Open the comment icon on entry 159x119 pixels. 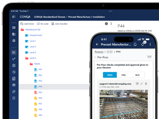click(137, 84)
